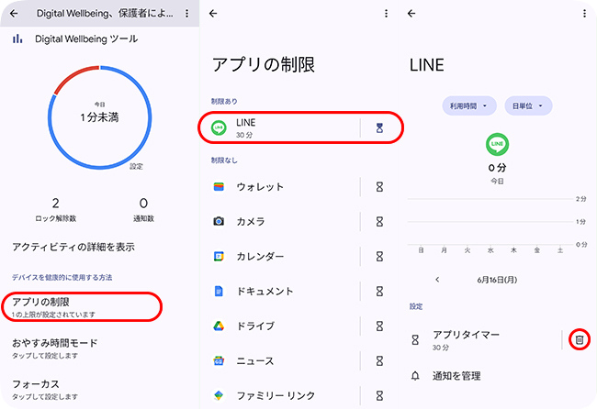Expand 日単位 dropdown chip
This screenshot has height=409, width=597.
click(528, 105)
